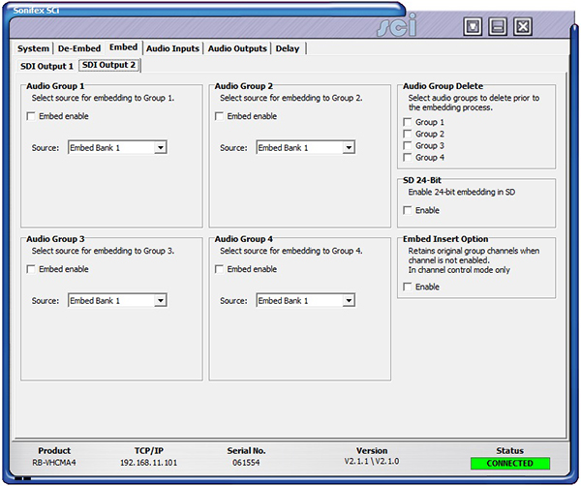Screen dimensions: 581x486
Task: Check Group 2 under Audio Group Delete
Action: (408, 134)
